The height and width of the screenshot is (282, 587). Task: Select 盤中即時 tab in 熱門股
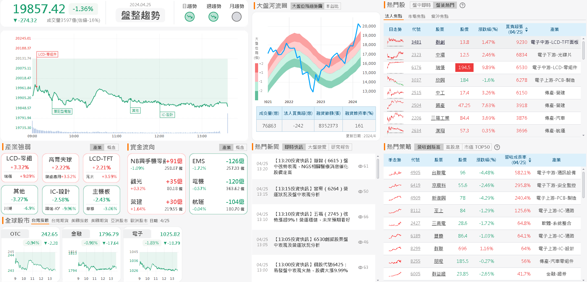coord(421,5)
